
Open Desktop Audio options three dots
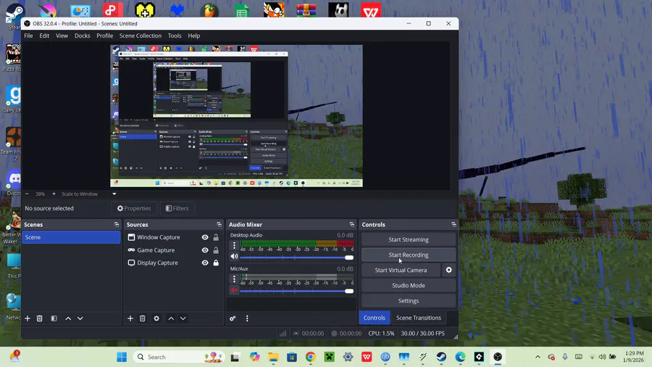234,245
